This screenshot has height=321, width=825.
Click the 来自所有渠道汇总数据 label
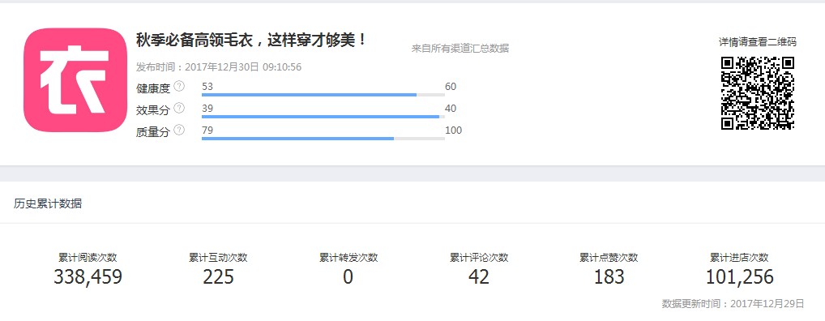460,49
